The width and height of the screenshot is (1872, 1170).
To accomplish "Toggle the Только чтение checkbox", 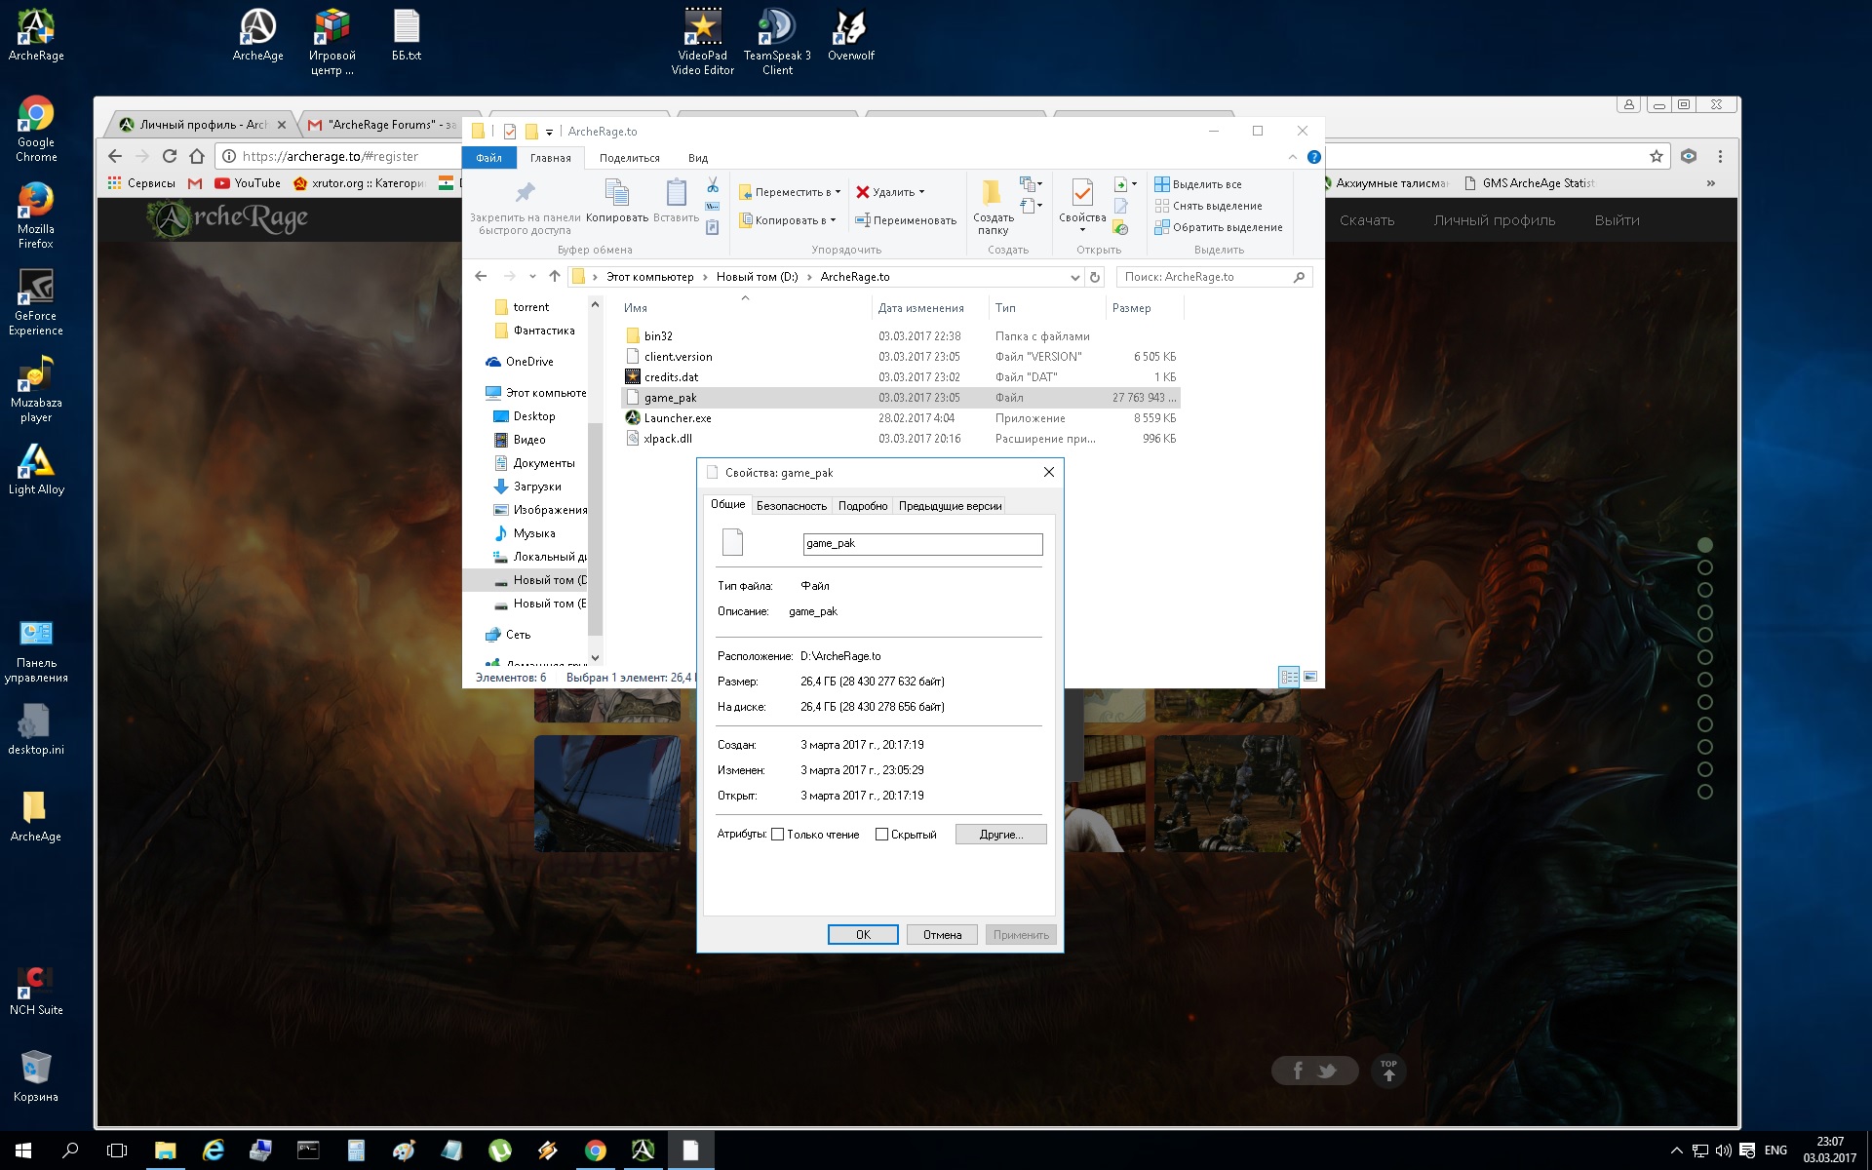I will [x=776, y=835].
